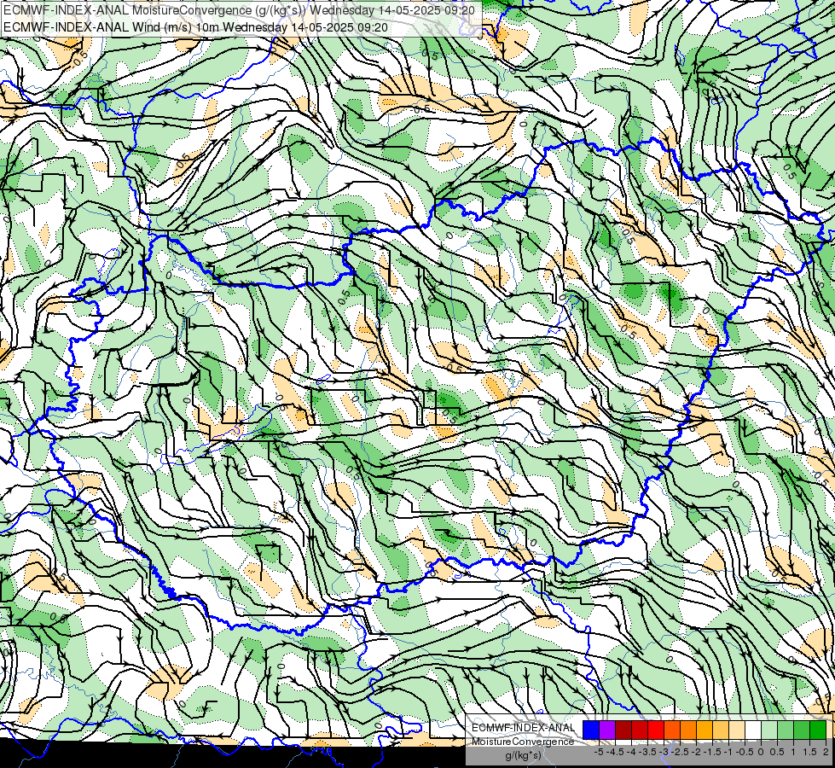
Task: Click the legend unit text g/(kg*s)
Action: click(524, 755)
